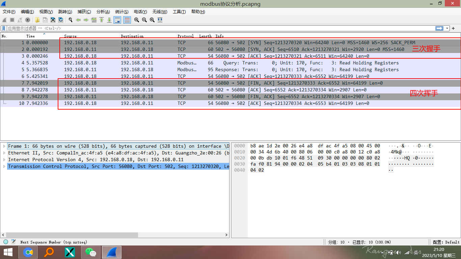The width and height of the screenshot is (461, 259).
Task: Stop the running capture
Action: [12, 20]
